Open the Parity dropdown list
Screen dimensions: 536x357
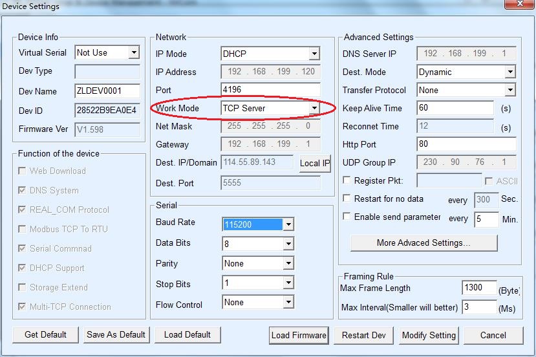point(288,263)
